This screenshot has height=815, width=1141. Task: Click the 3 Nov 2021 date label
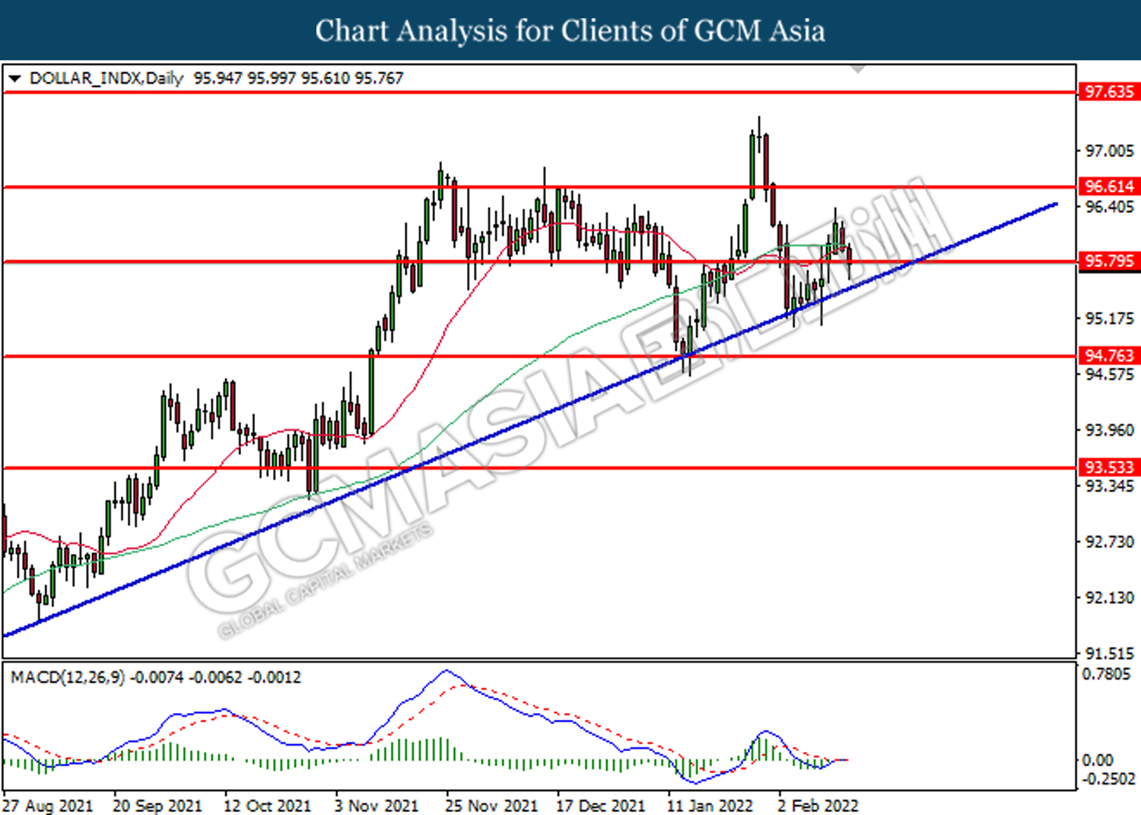(377, 806)
